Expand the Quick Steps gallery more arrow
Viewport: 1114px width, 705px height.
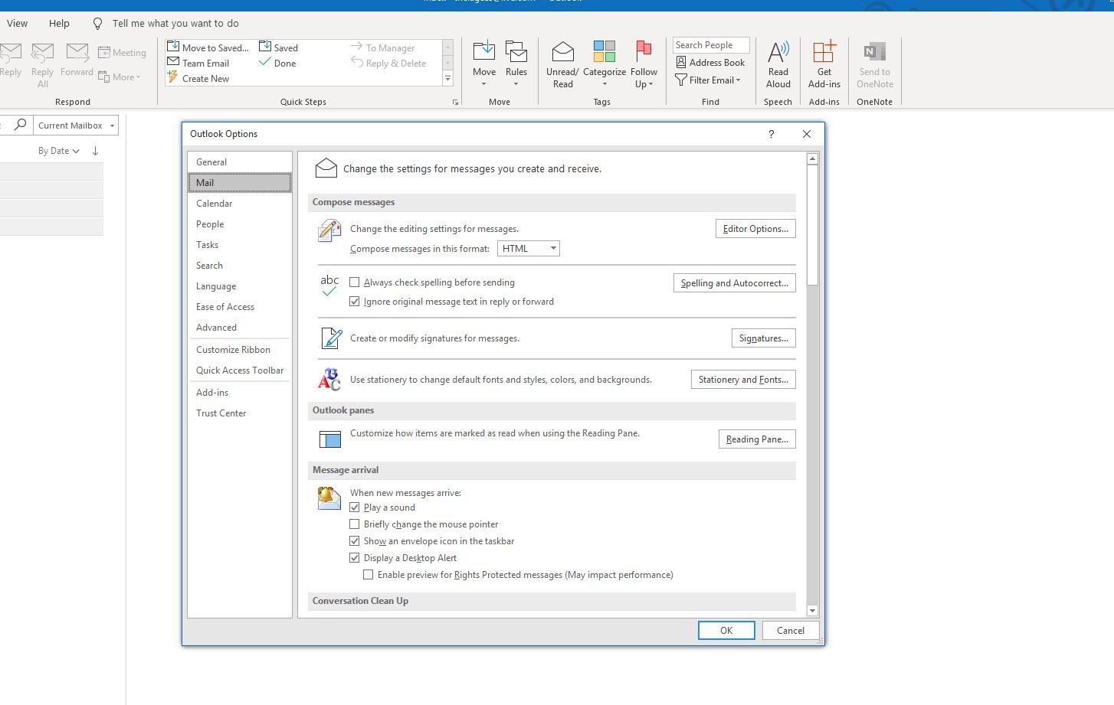click(x=447, y=78)
